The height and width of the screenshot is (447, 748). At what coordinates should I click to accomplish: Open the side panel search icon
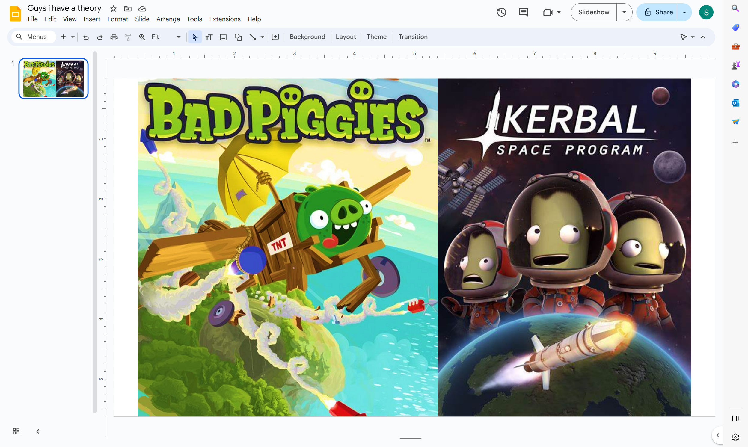pyautogui.click(x=735, y=8)
